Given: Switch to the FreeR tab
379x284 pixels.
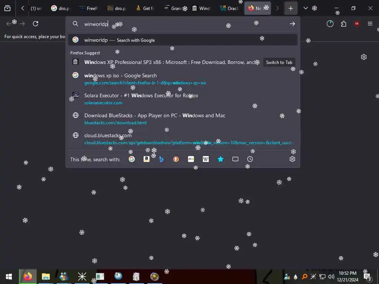Looking at the screenshot, I should 88,8.
